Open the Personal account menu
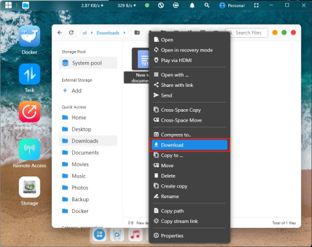Image resolution: width=312 pixels, height=247 pixels. [232, 5]
